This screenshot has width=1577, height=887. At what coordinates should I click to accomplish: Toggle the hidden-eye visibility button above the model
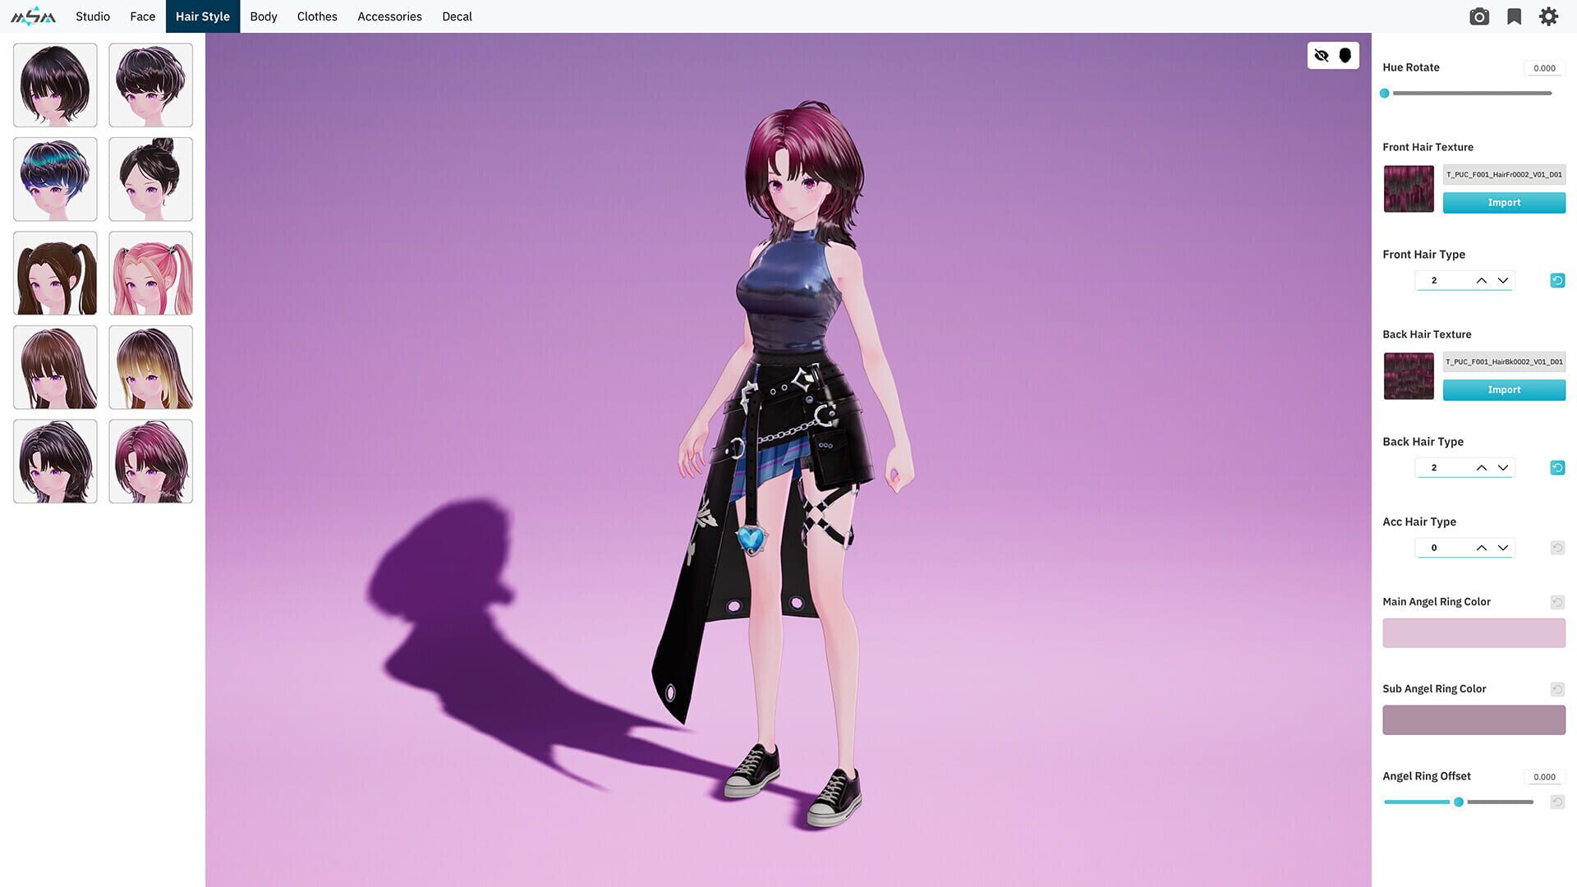[x=1322, y=55]
